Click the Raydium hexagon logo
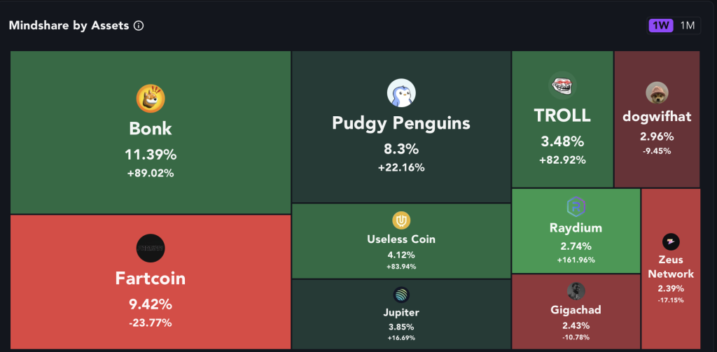 (x=576, y=206)
